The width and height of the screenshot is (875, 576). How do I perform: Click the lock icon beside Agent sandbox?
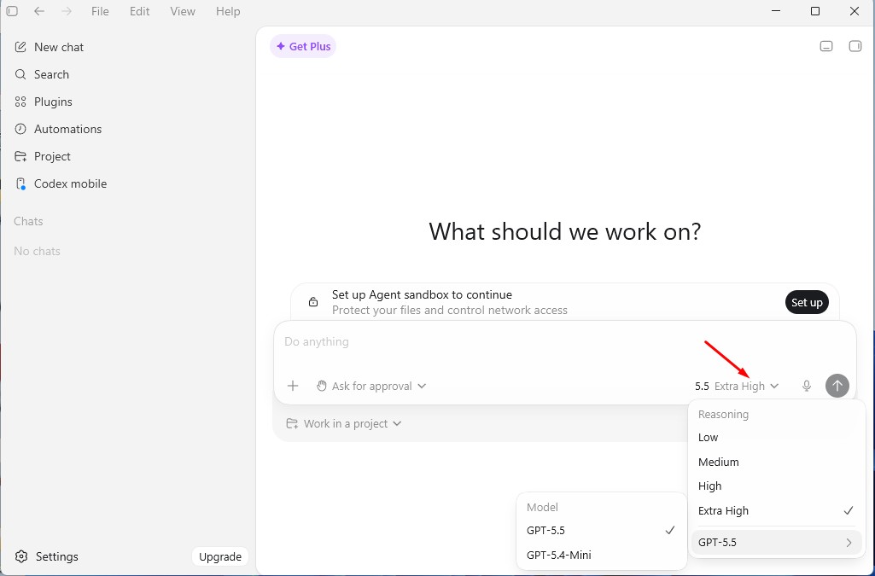[x=313, y=302]
